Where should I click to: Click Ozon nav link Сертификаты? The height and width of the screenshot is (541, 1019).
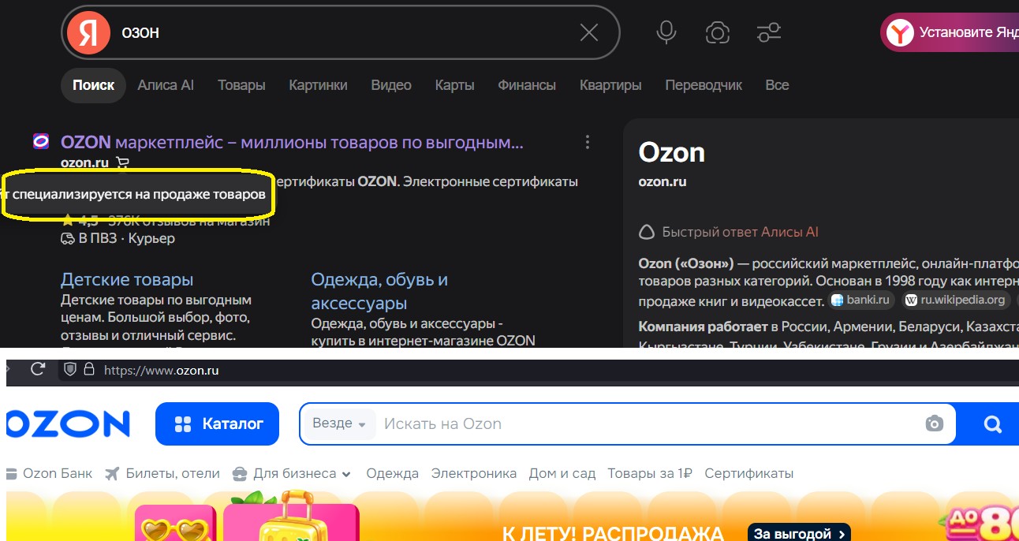[749, 473]
